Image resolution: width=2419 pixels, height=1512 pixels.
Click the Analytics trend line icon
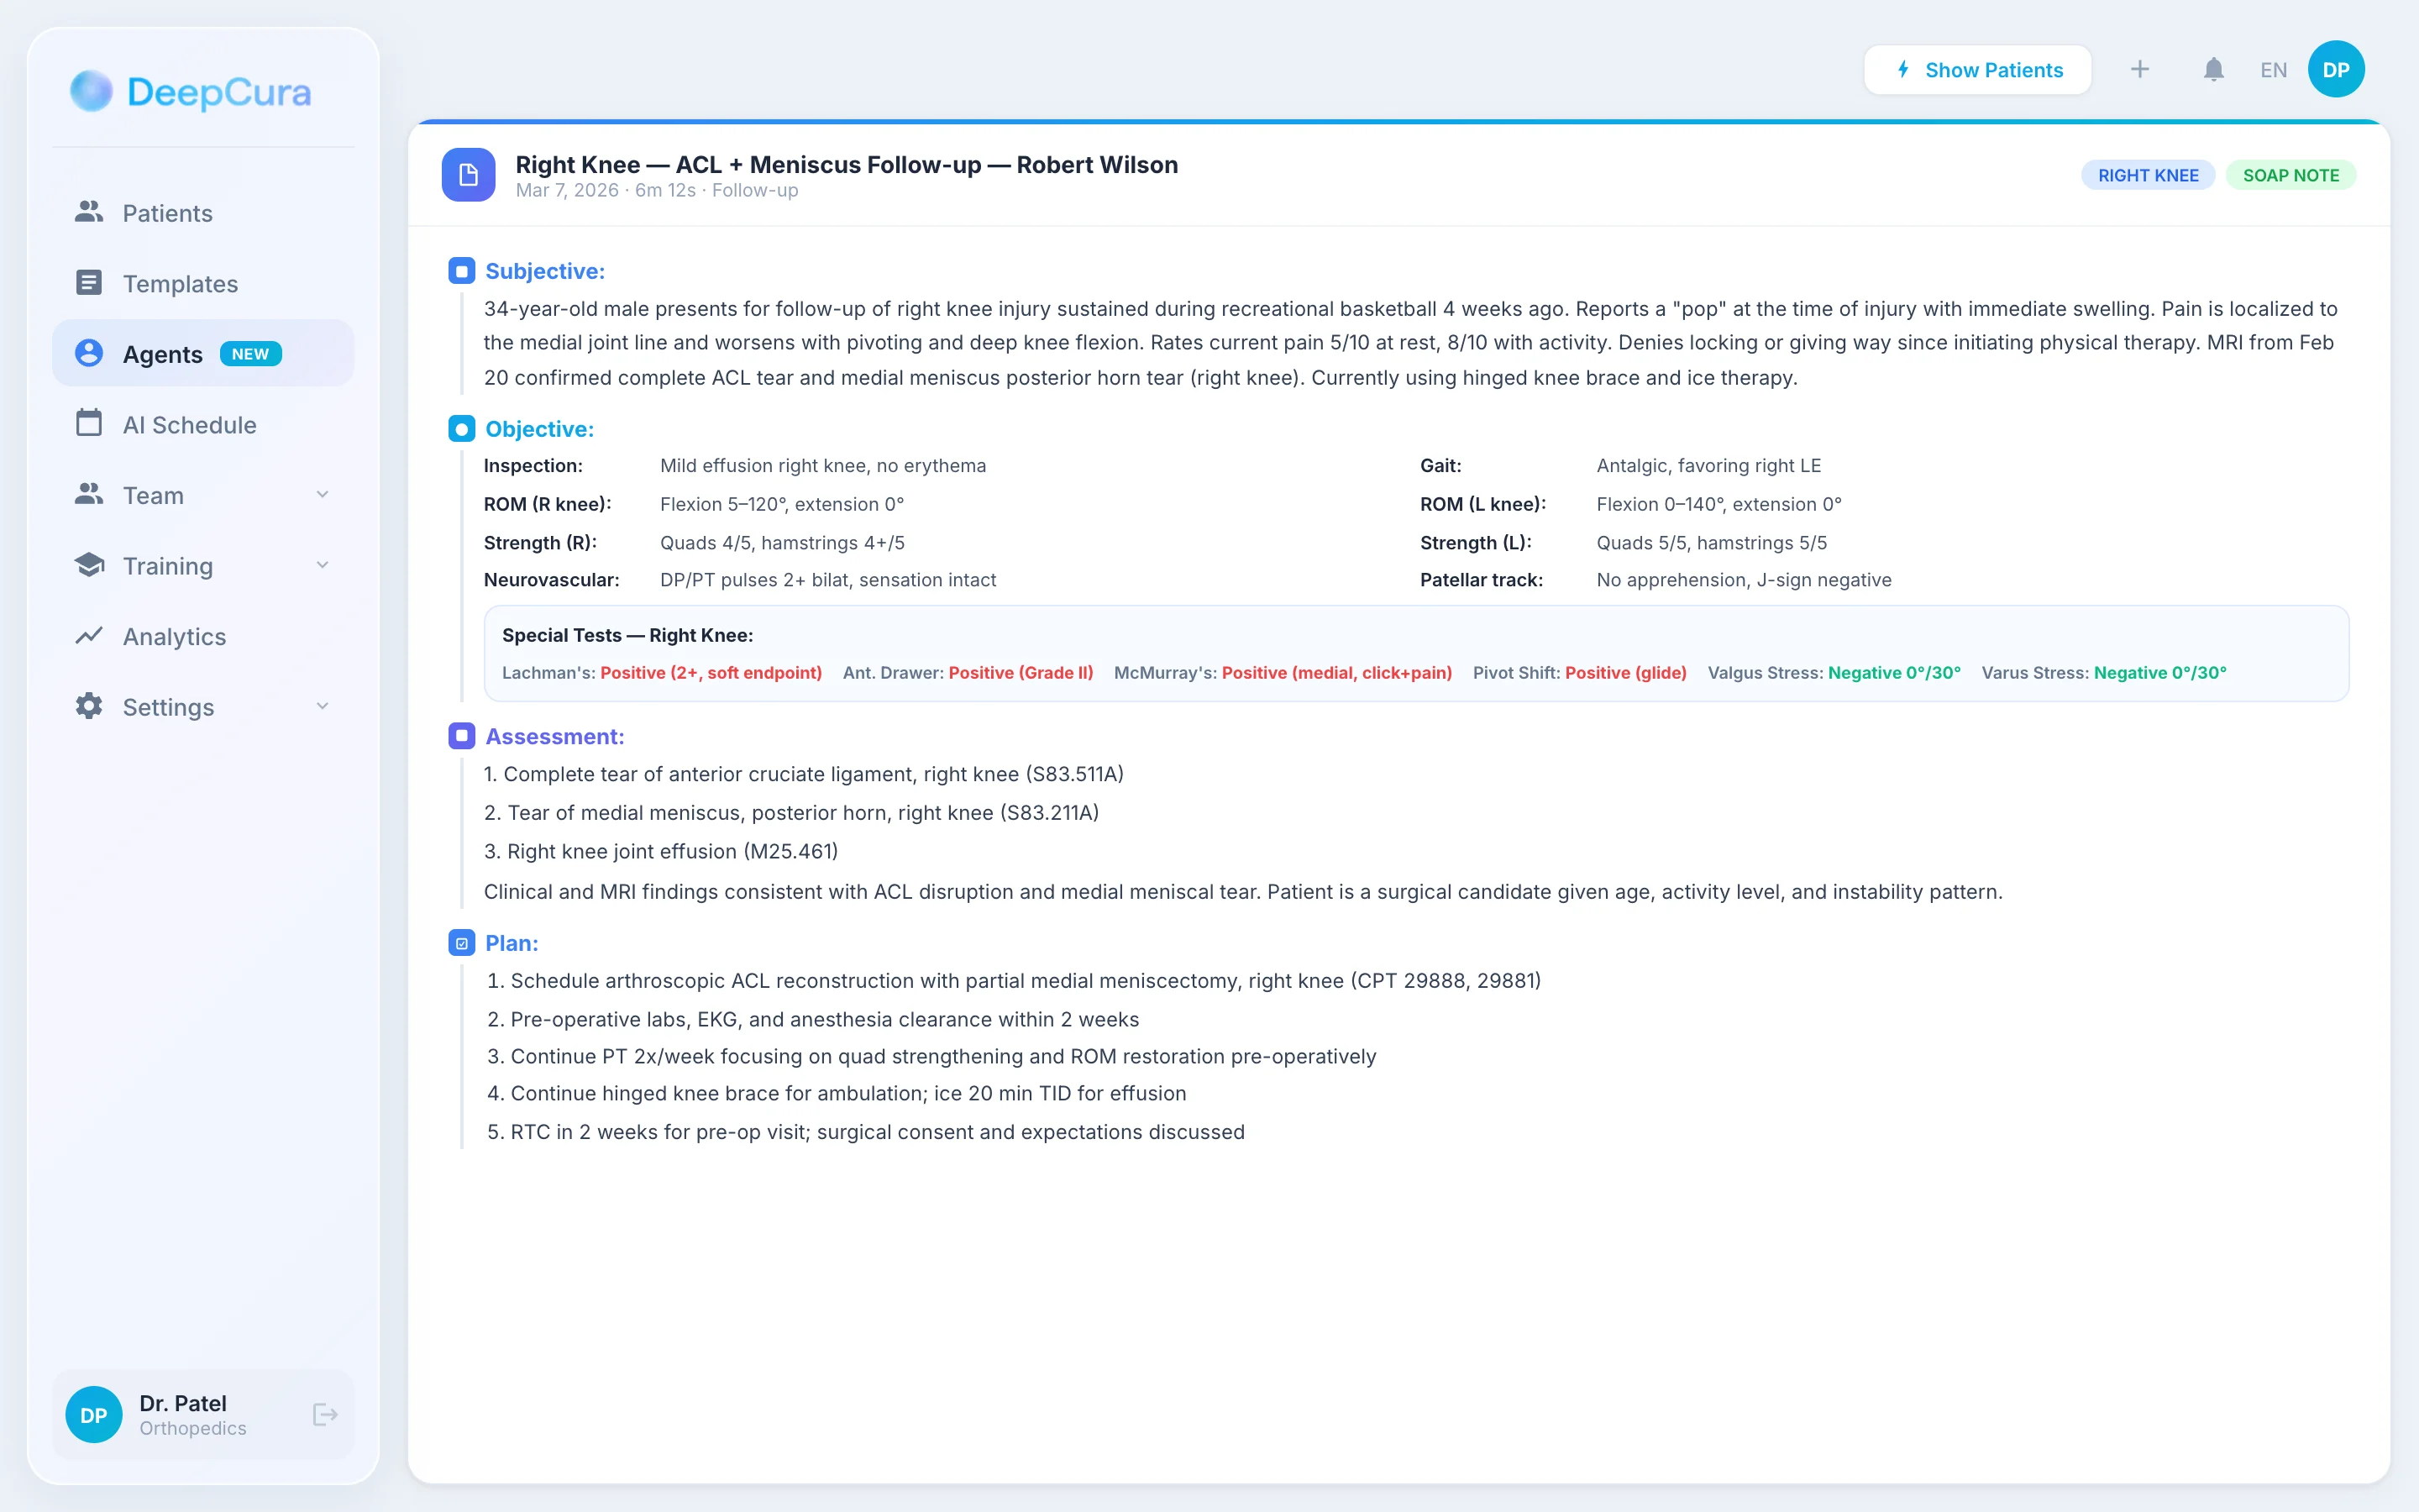pos(89,636)
